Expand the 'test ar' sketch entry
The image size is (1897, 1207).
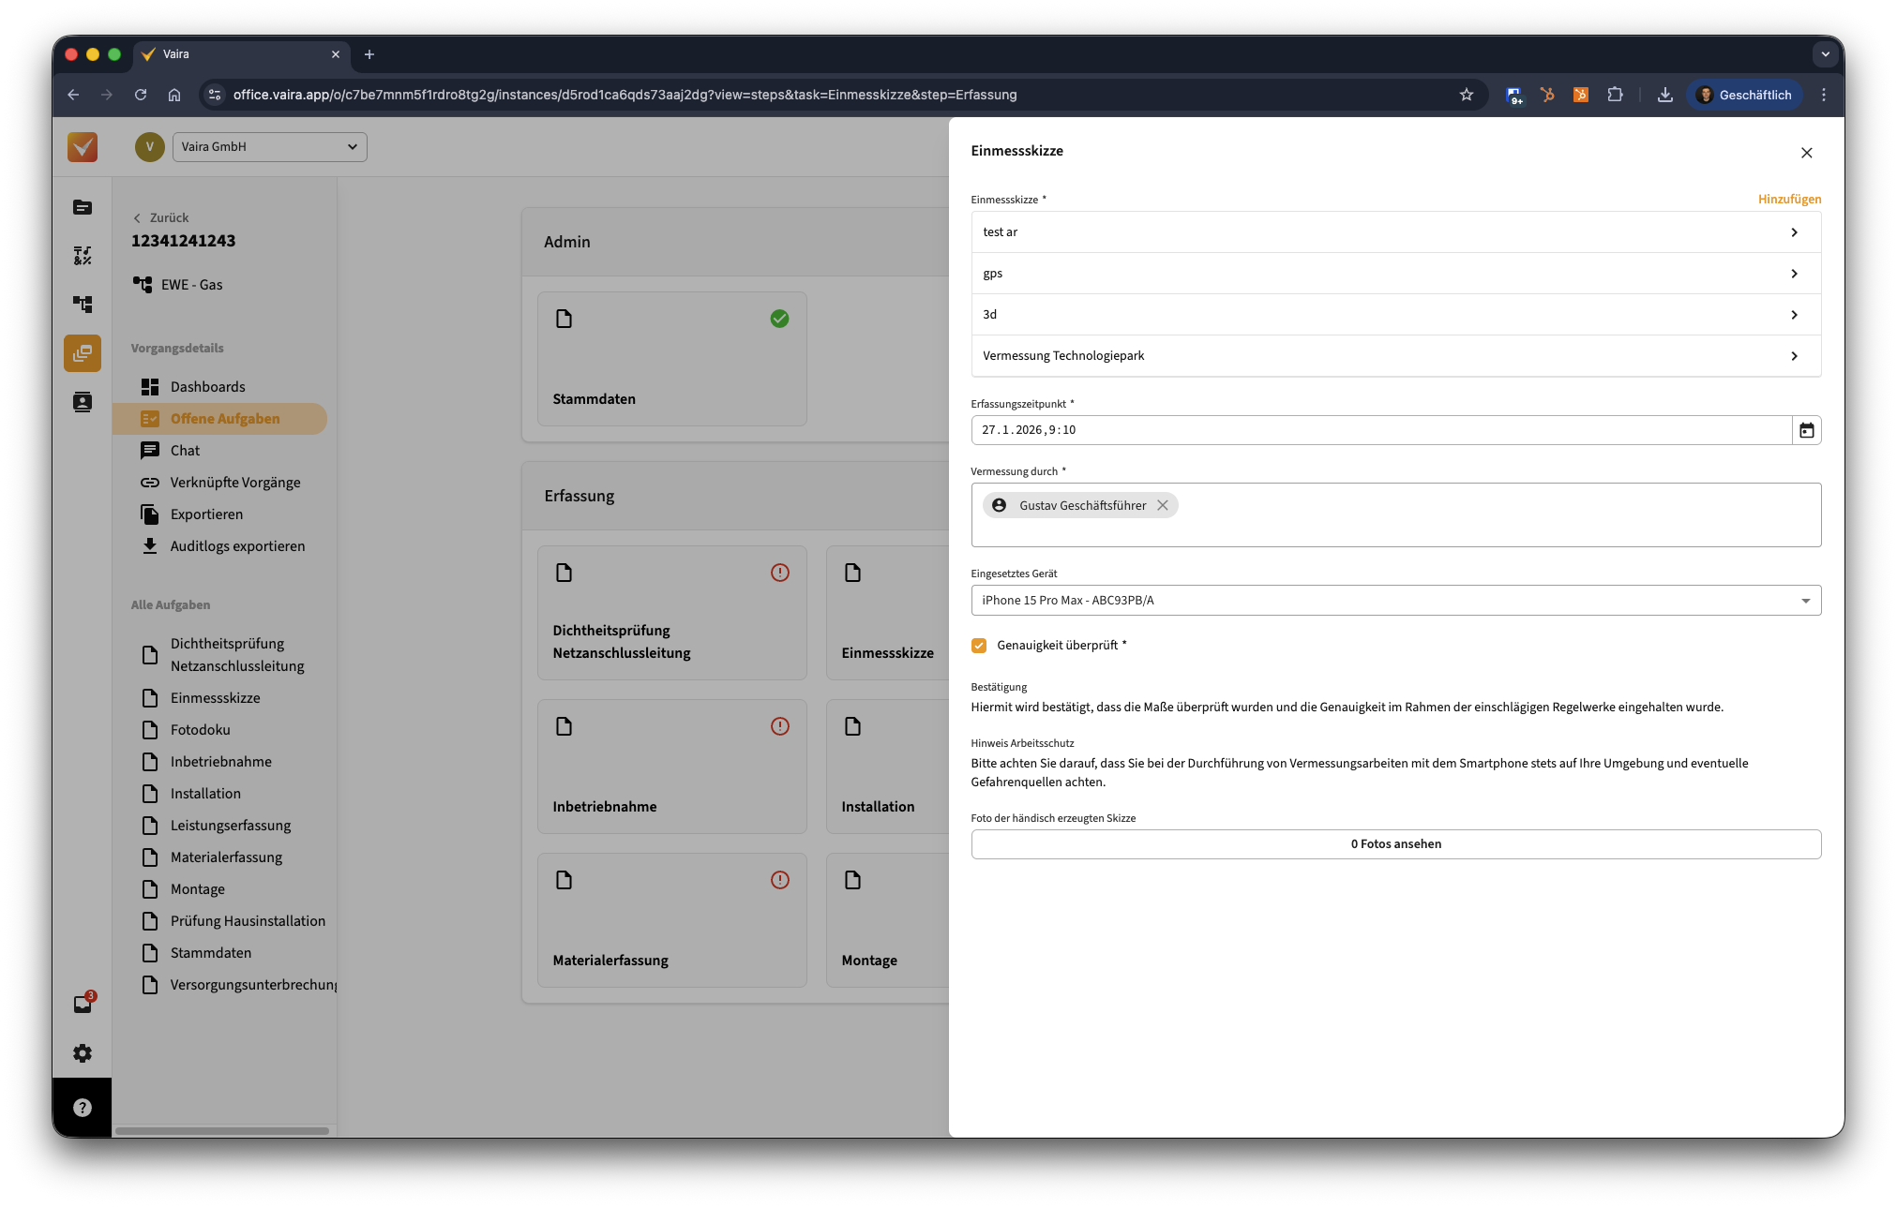tap(1395, 232)
